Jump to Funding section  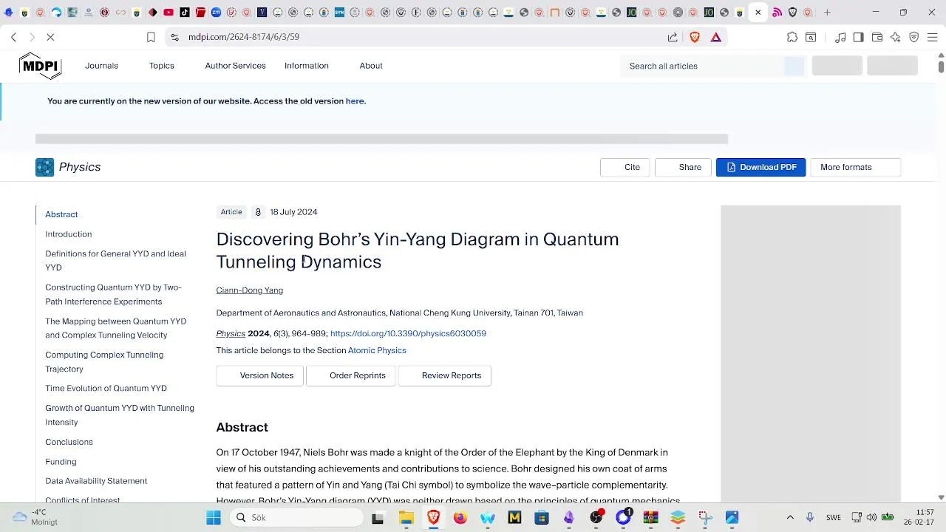click(x=61, y=462)
